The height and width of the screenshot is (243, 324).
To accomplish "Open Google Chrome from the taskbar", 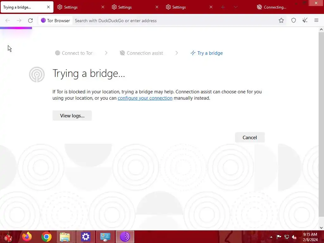I will point(47,237).
